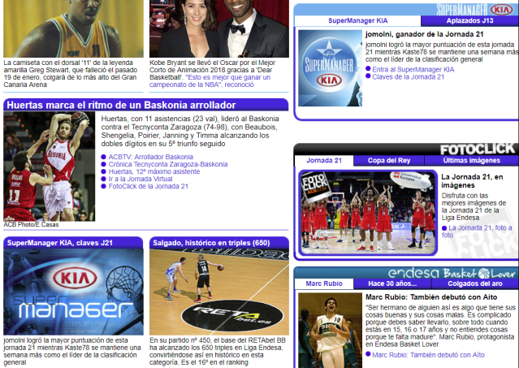
Task: Go to Ir a la Jornada Virtual
Action: (141, 179)
